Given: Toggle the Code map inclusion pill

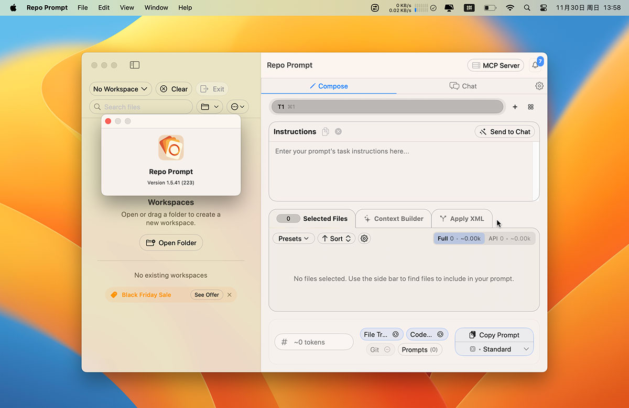Looking at the screenshot, I should coord(427,334).
